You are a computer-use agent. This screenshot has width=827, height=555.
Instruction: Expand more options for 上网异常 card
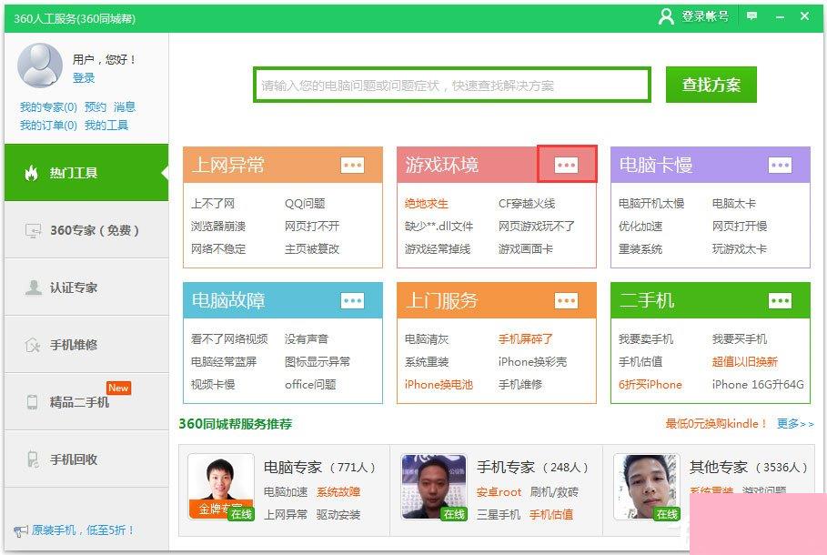click(353, 165)
